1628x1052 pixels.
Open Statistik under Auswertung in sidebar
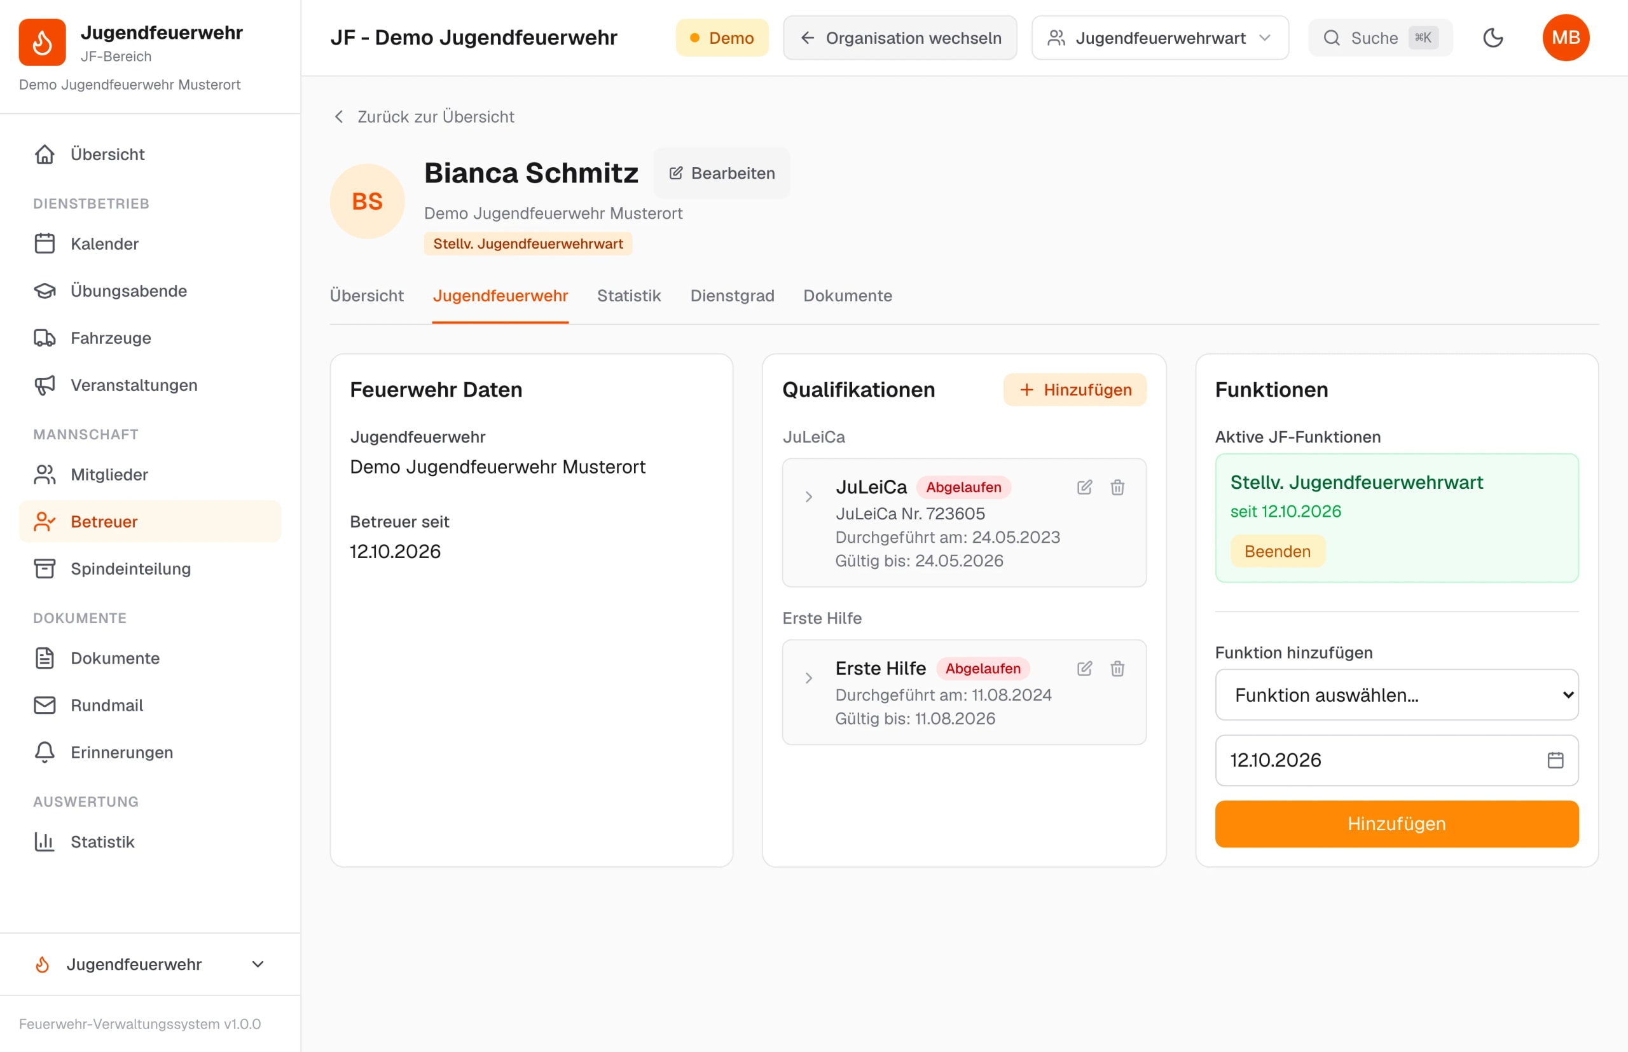click(150, 842)
